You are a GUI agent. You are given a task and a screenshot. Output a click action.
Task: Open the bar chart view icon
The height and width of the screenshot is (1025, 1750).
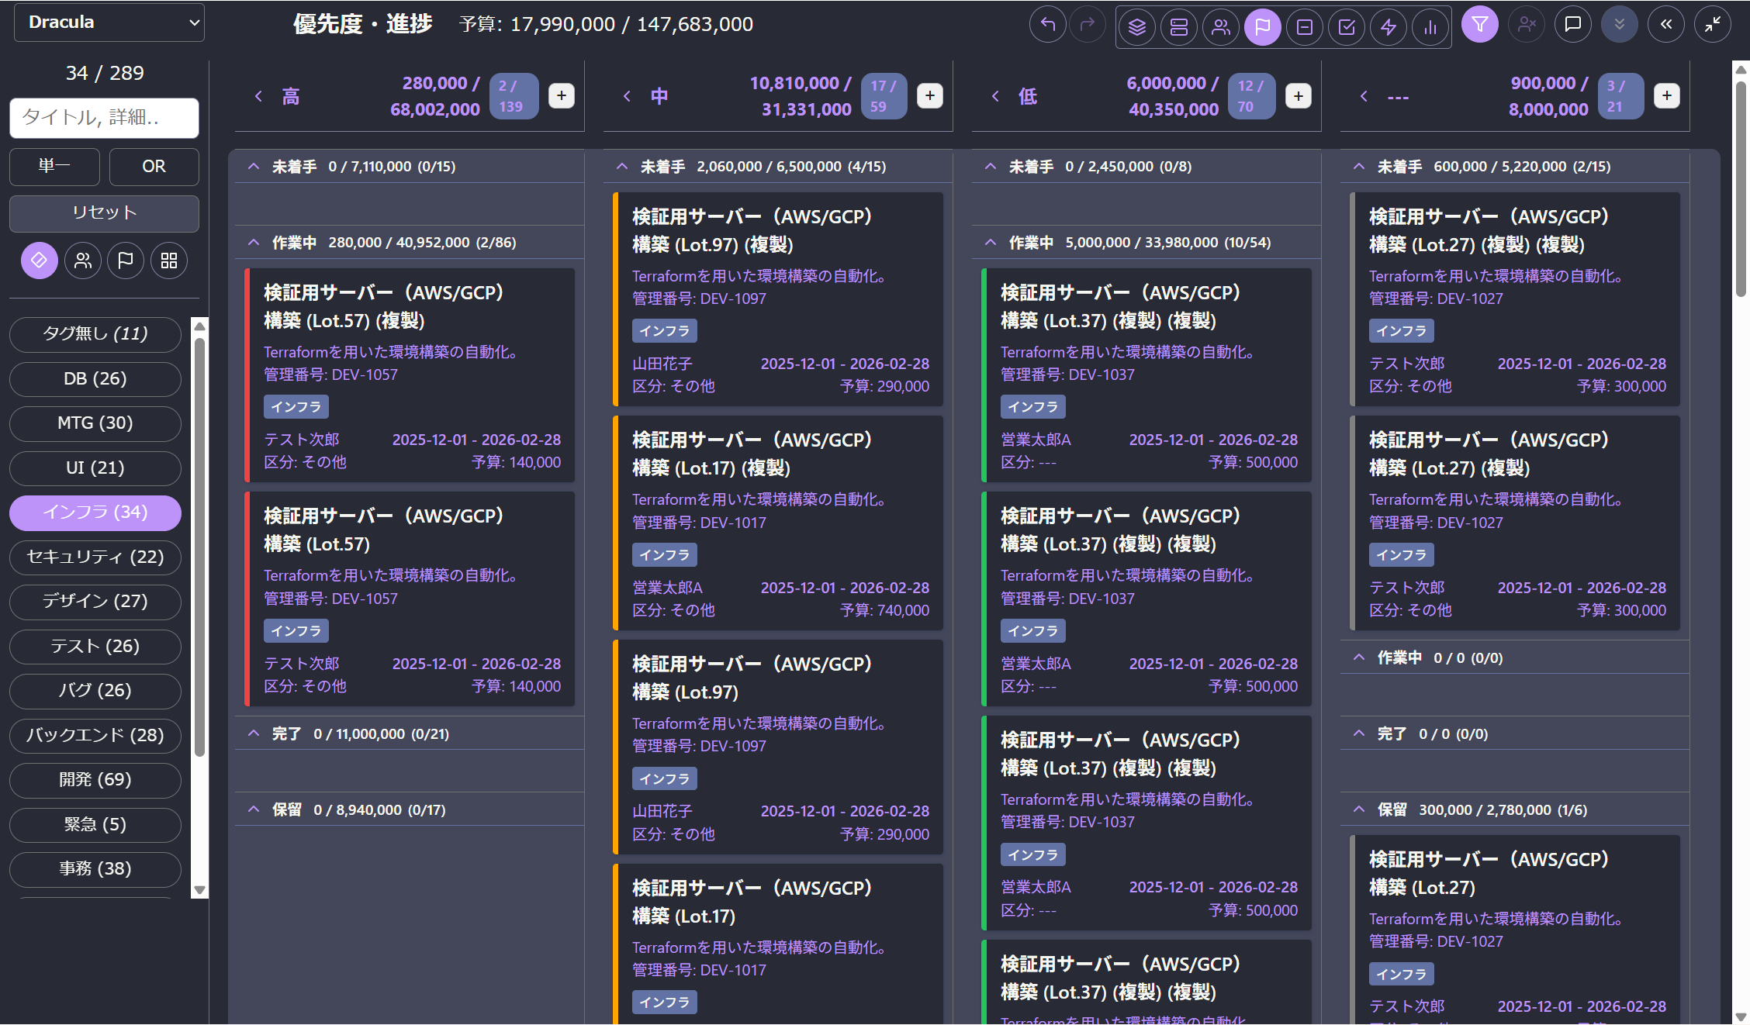tap(1430, 27)
